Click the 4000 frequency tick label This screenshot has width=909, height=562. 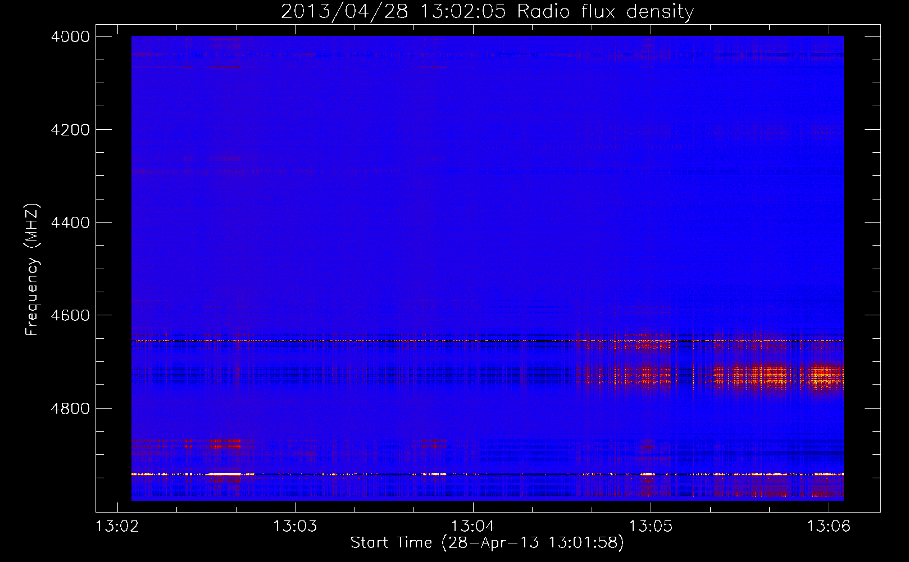(x=70, y=37)
